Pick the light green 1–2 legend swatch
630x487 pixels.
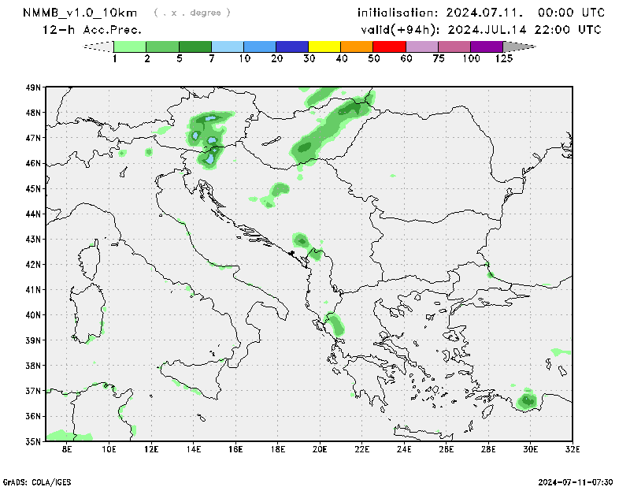(131, 46)
